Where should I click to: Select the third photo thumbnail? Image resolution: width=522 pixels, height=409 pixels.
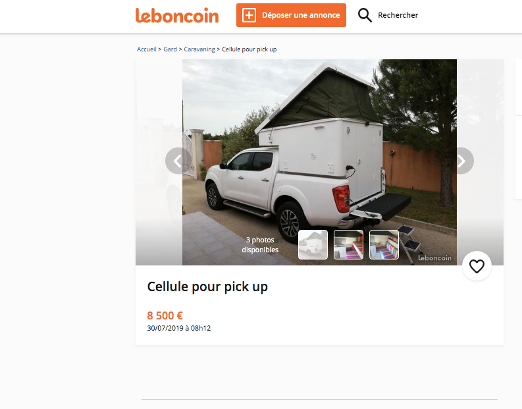tap(384, 244)
